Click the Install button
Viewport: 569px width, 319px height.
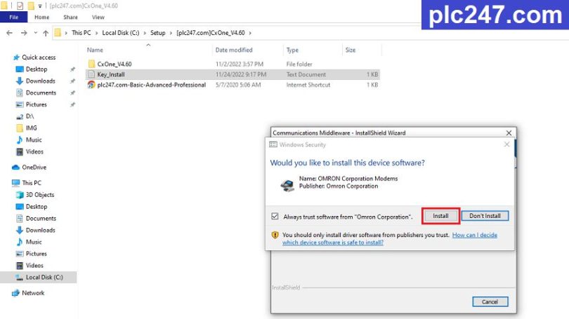(x=440, y=216)
